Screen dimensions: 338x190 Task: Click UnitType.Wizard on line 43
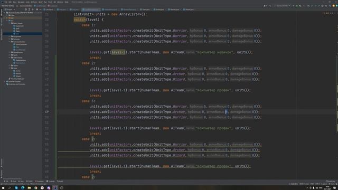(170, 79)
